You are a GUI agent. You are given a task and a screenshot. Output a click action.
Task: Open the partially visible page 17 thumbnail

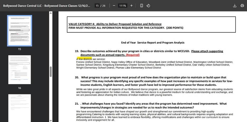pos(20,108)
